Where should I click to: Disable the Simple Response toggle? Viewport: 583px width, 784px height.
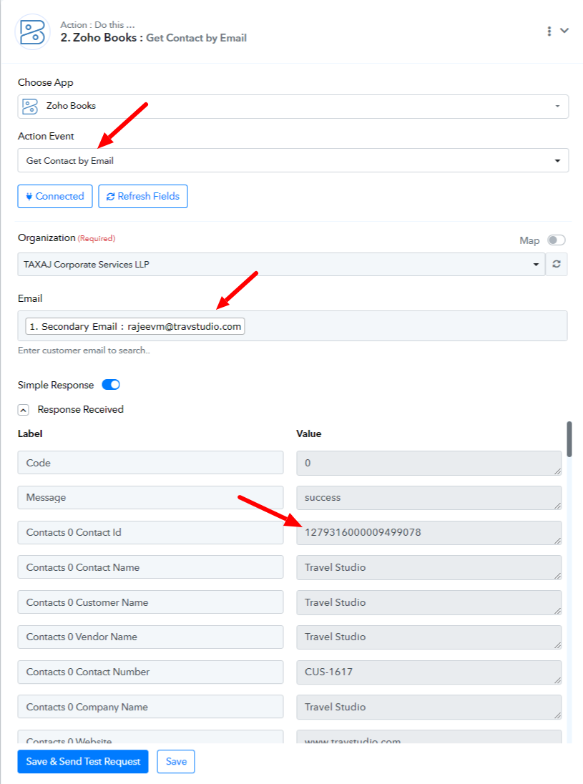pos(111,385)
